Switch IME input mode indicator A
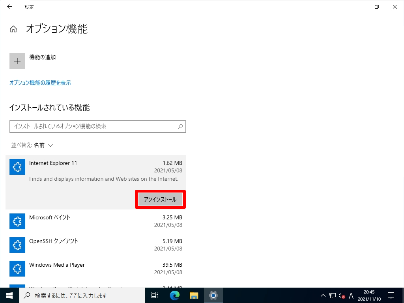Image resolution: width=404 pixels, height=303 pixels. [351, 296]
